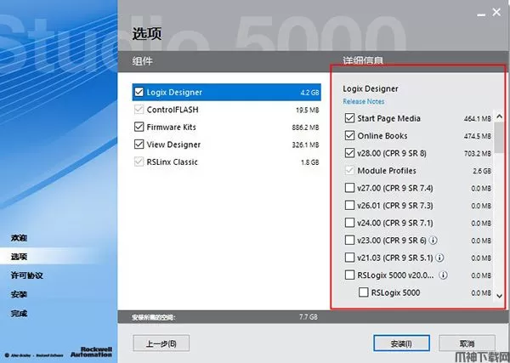Screen dimensions: 510x363
Task: Click the Module Profiles label
Action: [387, 170]
